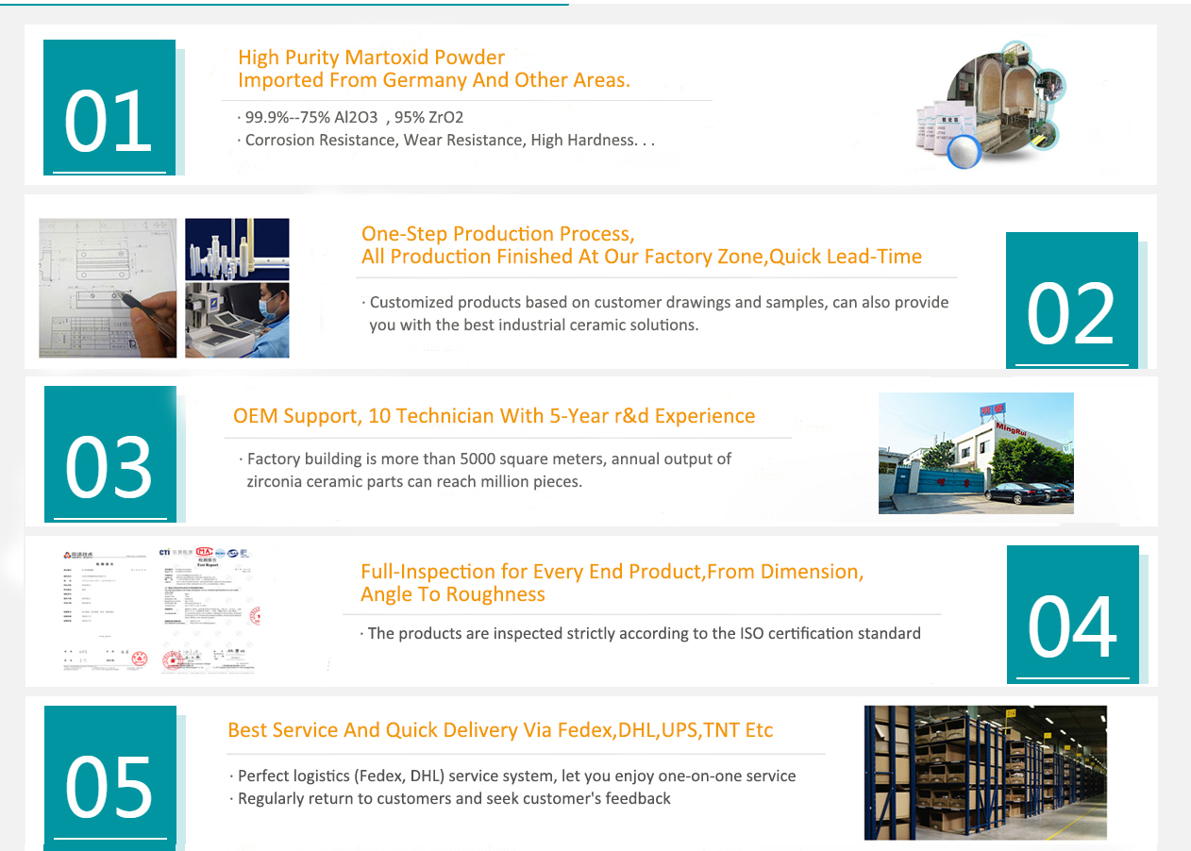
Task: Select "Perfect logistics (Fedex, DHL) service system" line
Action: pyautogui.click(x=512, y=776)
